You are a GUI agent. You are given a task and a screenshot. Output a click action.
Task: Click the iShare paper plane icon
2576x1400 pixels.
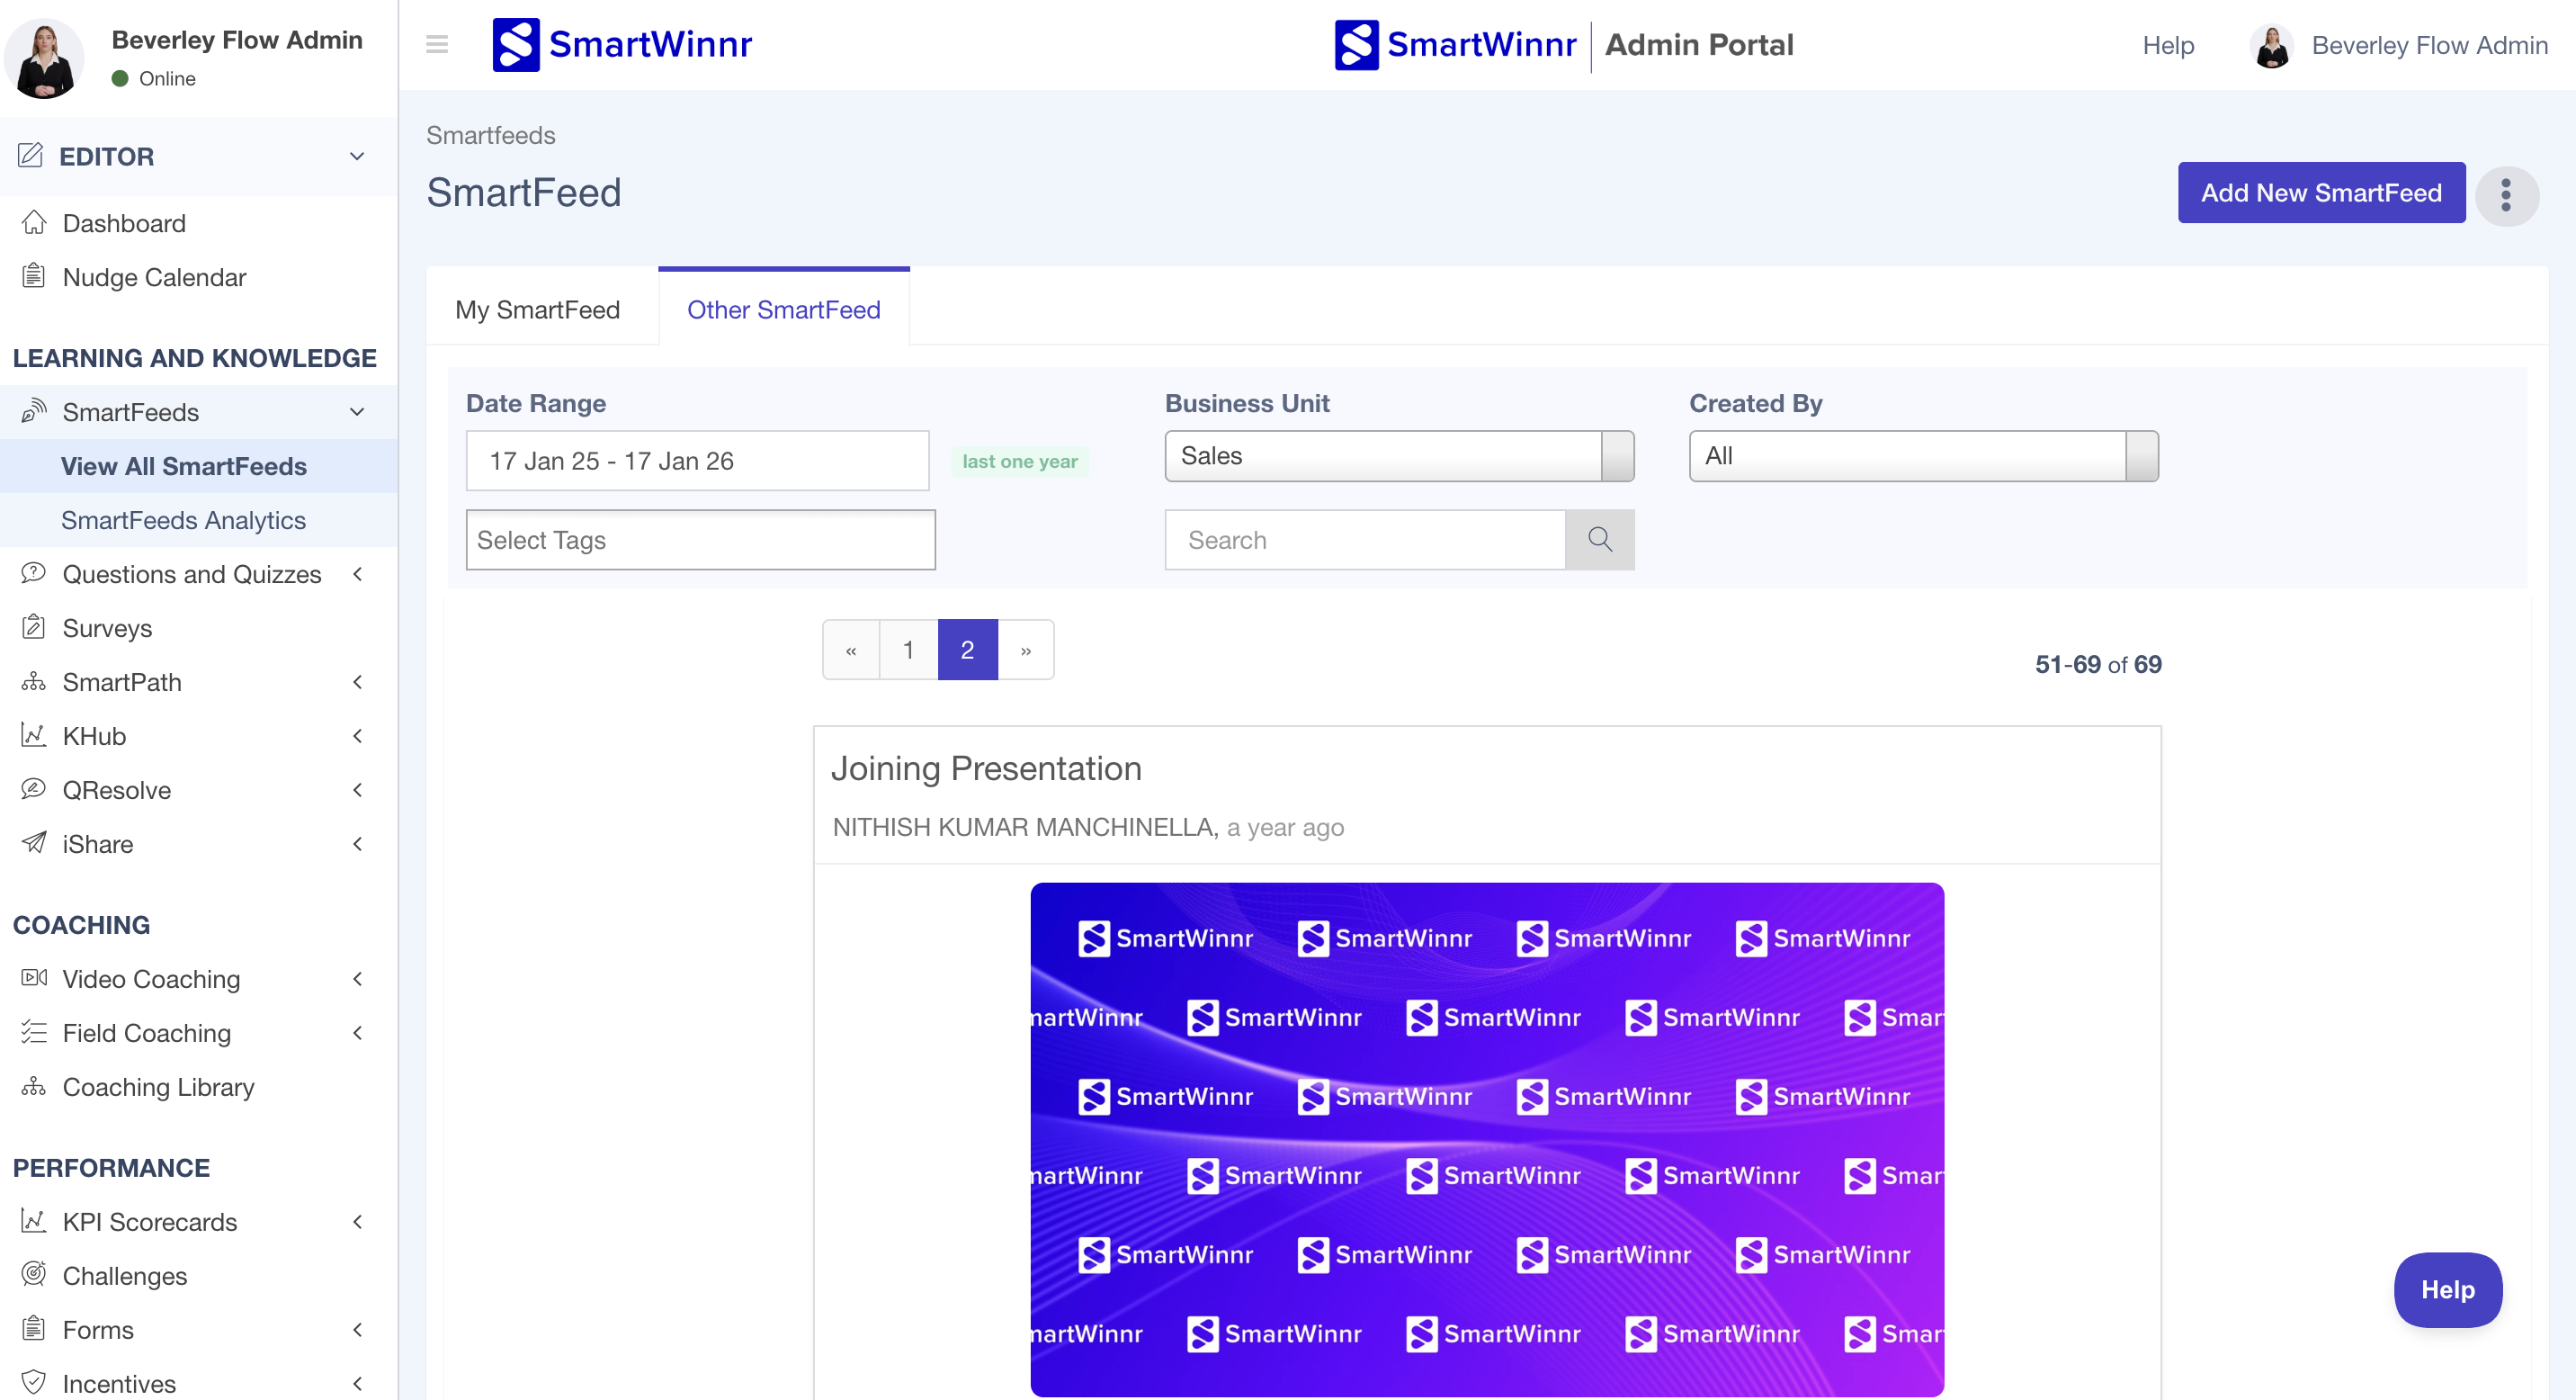(34, 843)
